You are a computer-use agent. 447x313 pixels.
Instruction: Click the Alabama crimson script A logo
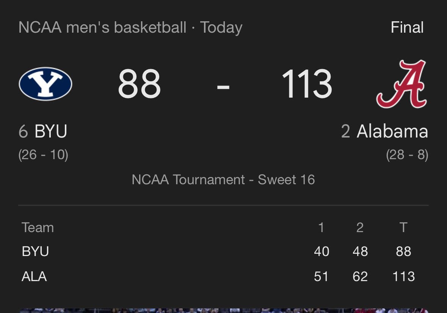[402, 84]
